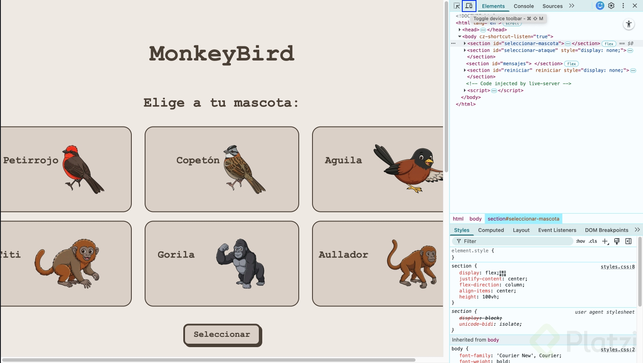
Task: Toggle the flex badge on seleccionar-mascota section
Action: (x=609, y=44)
